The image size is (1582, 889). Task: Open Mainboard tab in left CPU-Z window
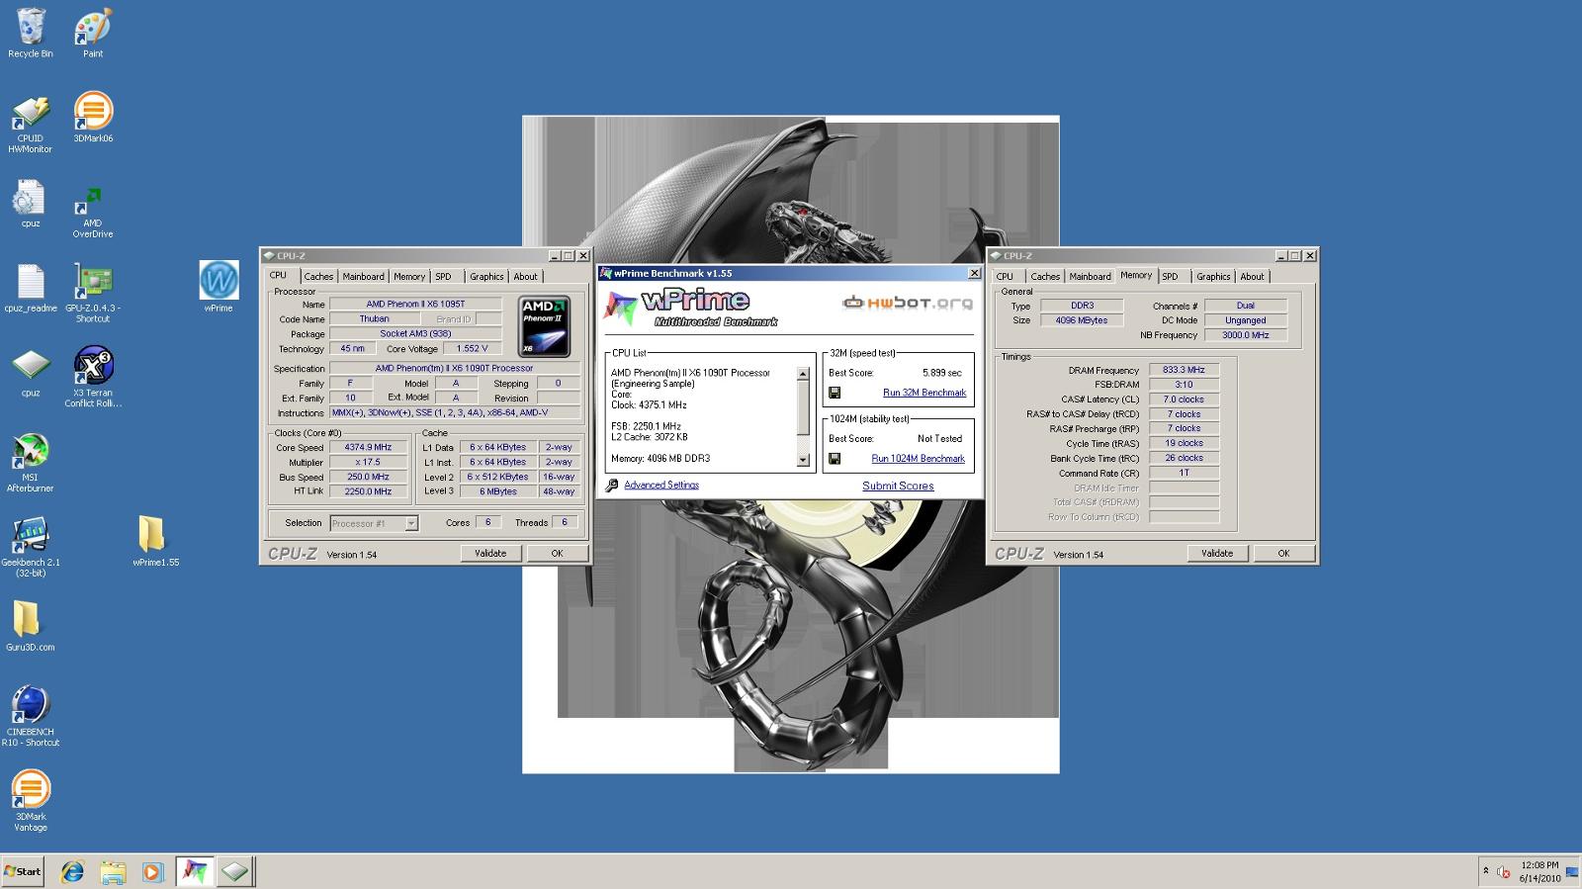pos(364,277)
